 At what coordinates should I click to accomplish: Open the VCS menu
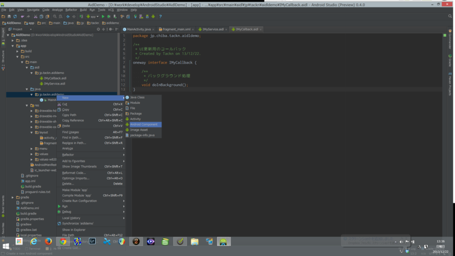[111, 10]
